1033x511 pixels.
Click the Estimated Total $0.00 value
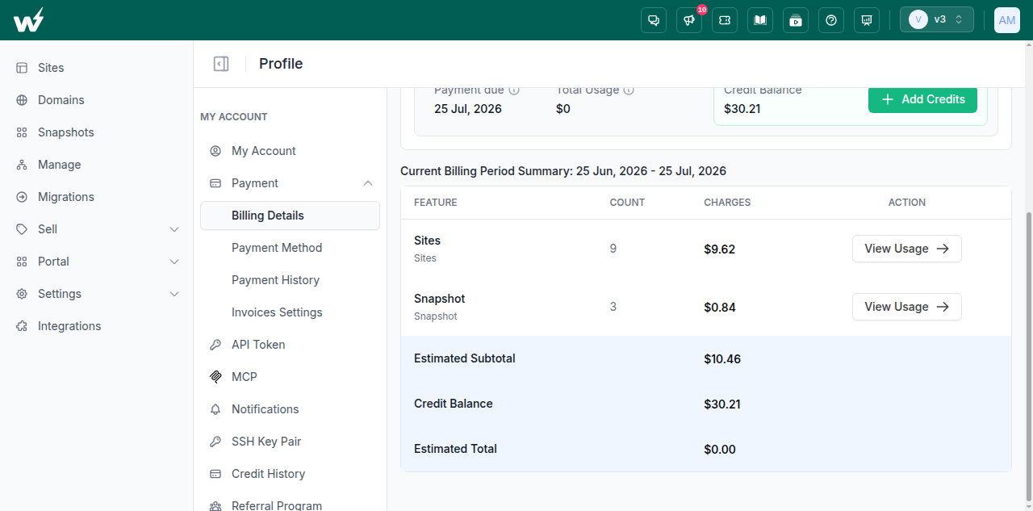click(720, 450)
